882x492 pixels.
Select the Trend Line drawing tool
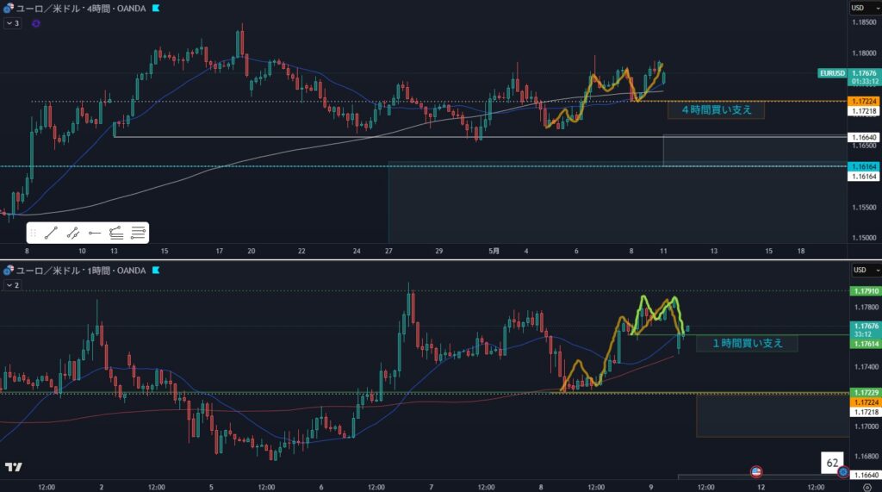[x=51, y=233]
